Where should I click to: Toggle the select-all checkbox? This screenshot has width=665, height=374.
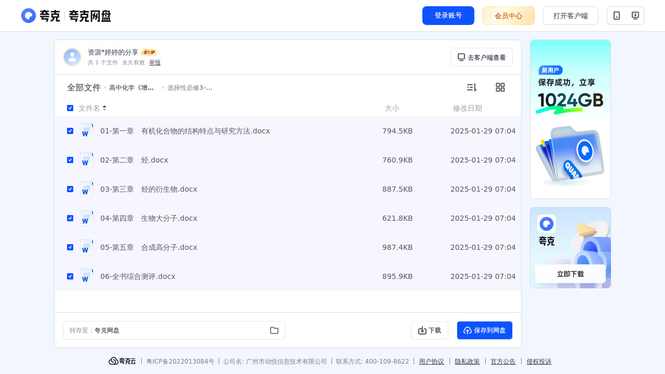(x=70, y=108)
